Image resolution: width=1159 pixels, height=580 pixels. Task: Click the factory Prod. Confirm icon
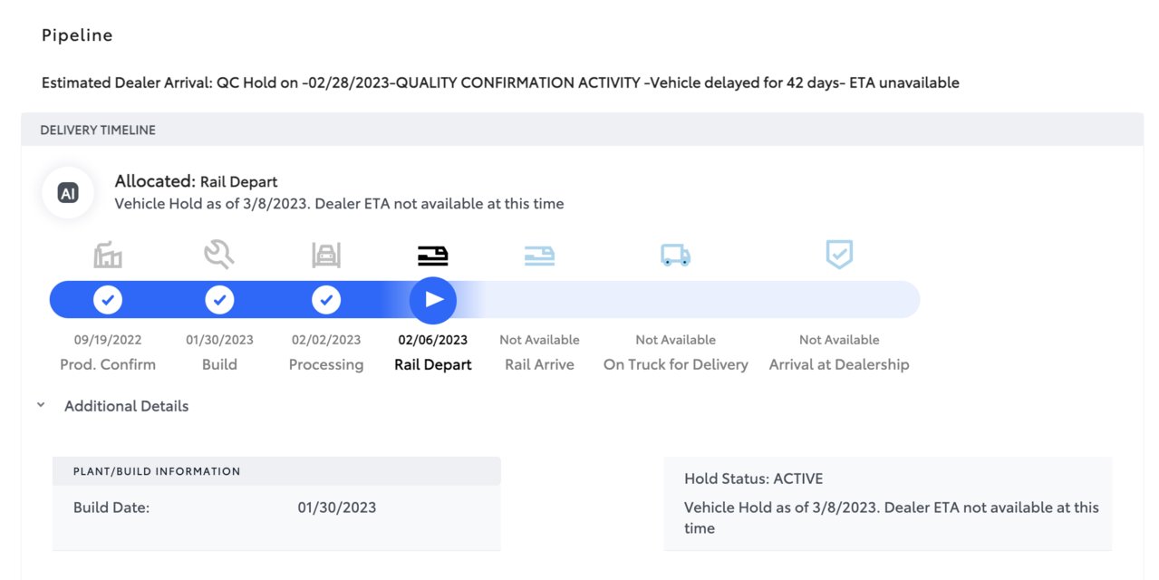click(x=108, y=256)
